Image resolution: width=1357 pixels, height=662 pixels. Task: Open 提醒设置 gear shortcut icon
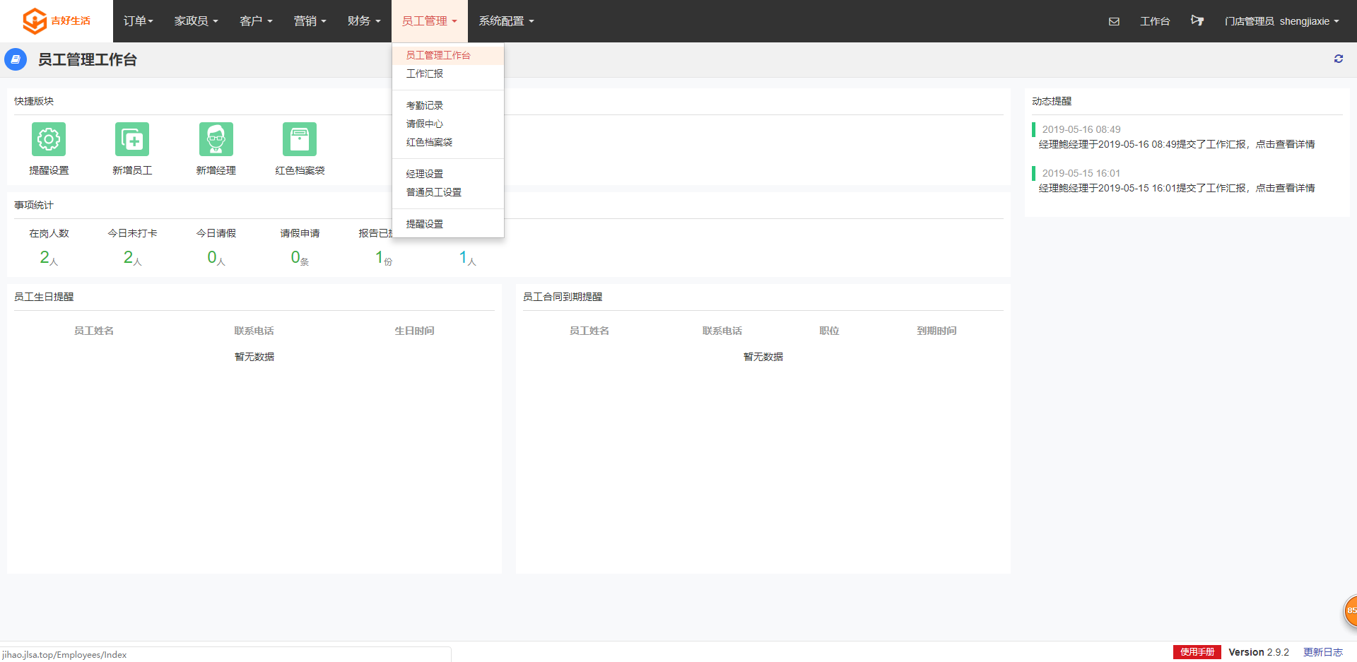coord(49,139)
